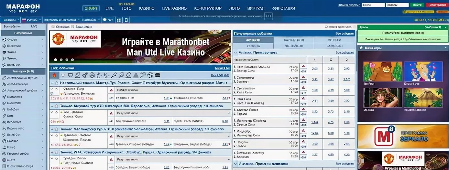Click the tennis racket icon in sidebar

(x=4, y=58)
